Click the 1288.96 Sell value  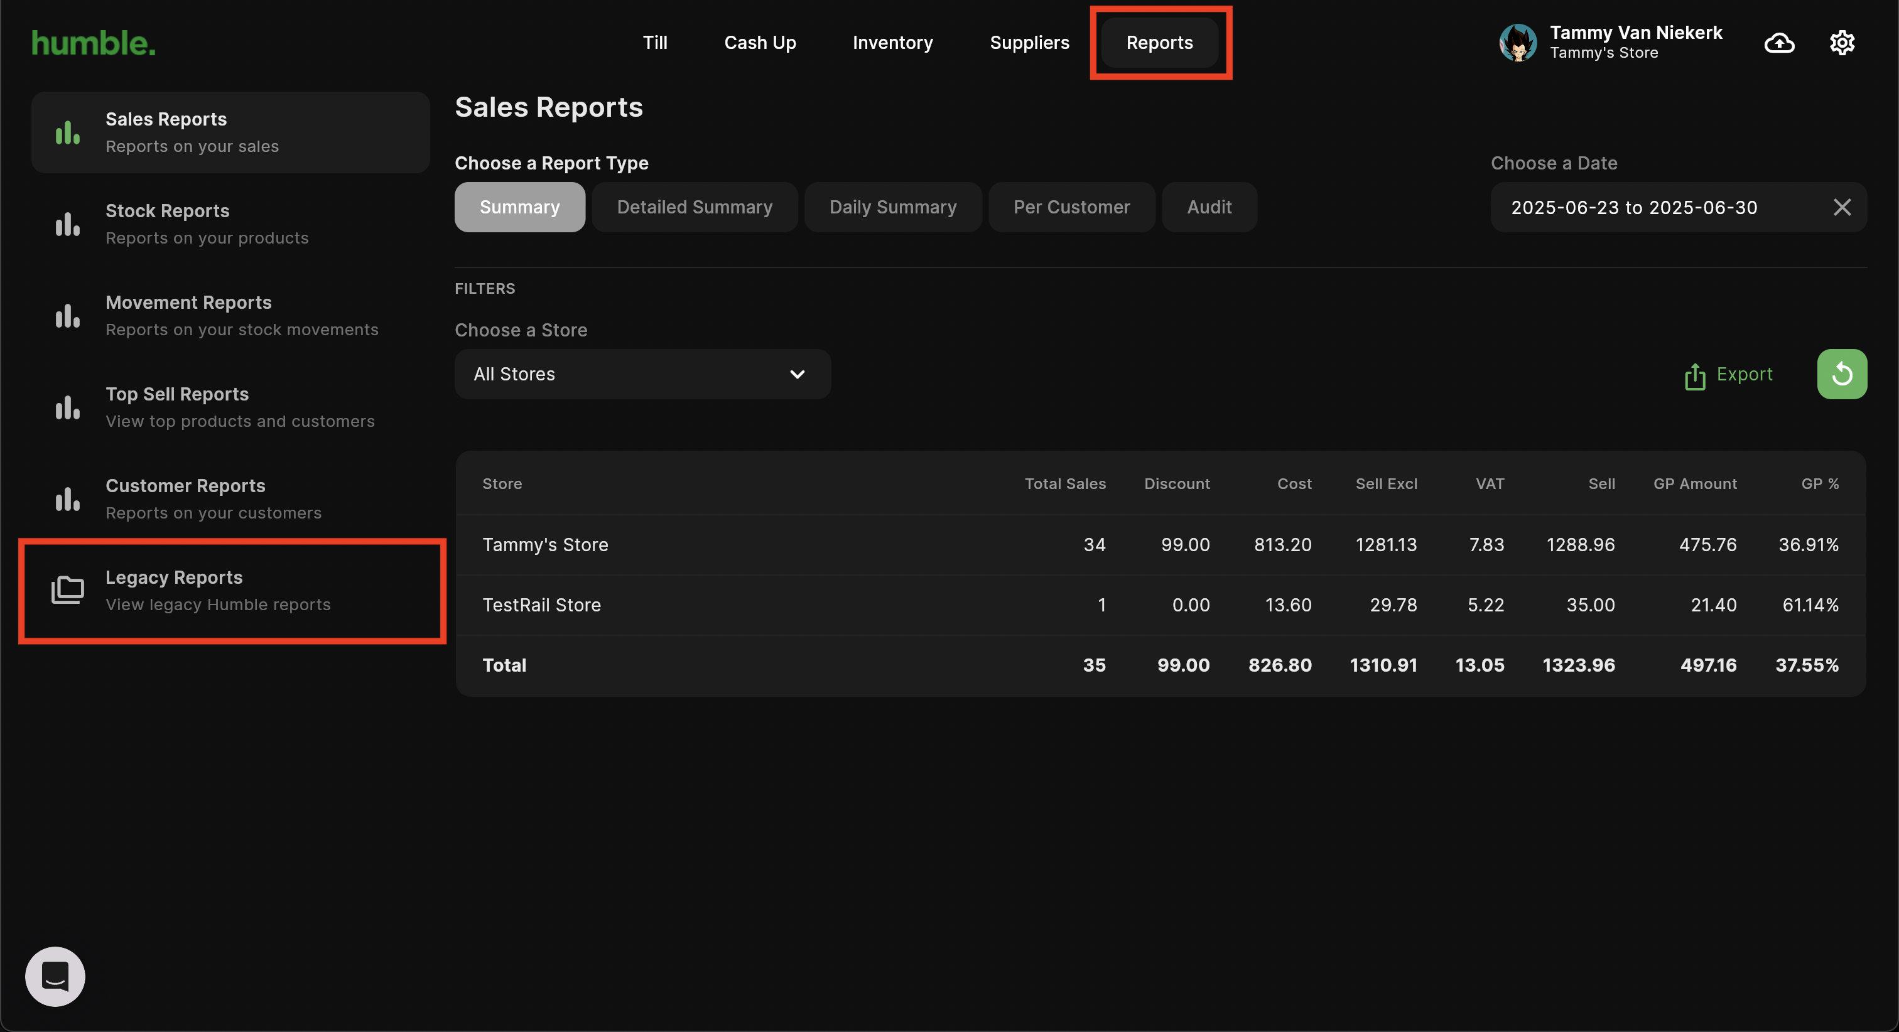pyautogui.click(x=1581, y=545)
